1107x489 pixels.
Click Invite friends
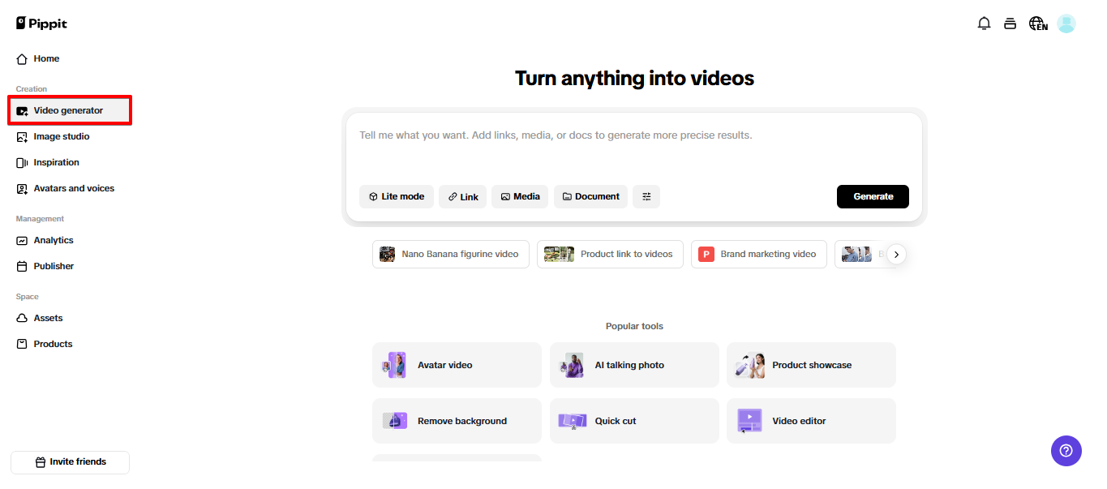pyautogui.click(x=70, y=461)
